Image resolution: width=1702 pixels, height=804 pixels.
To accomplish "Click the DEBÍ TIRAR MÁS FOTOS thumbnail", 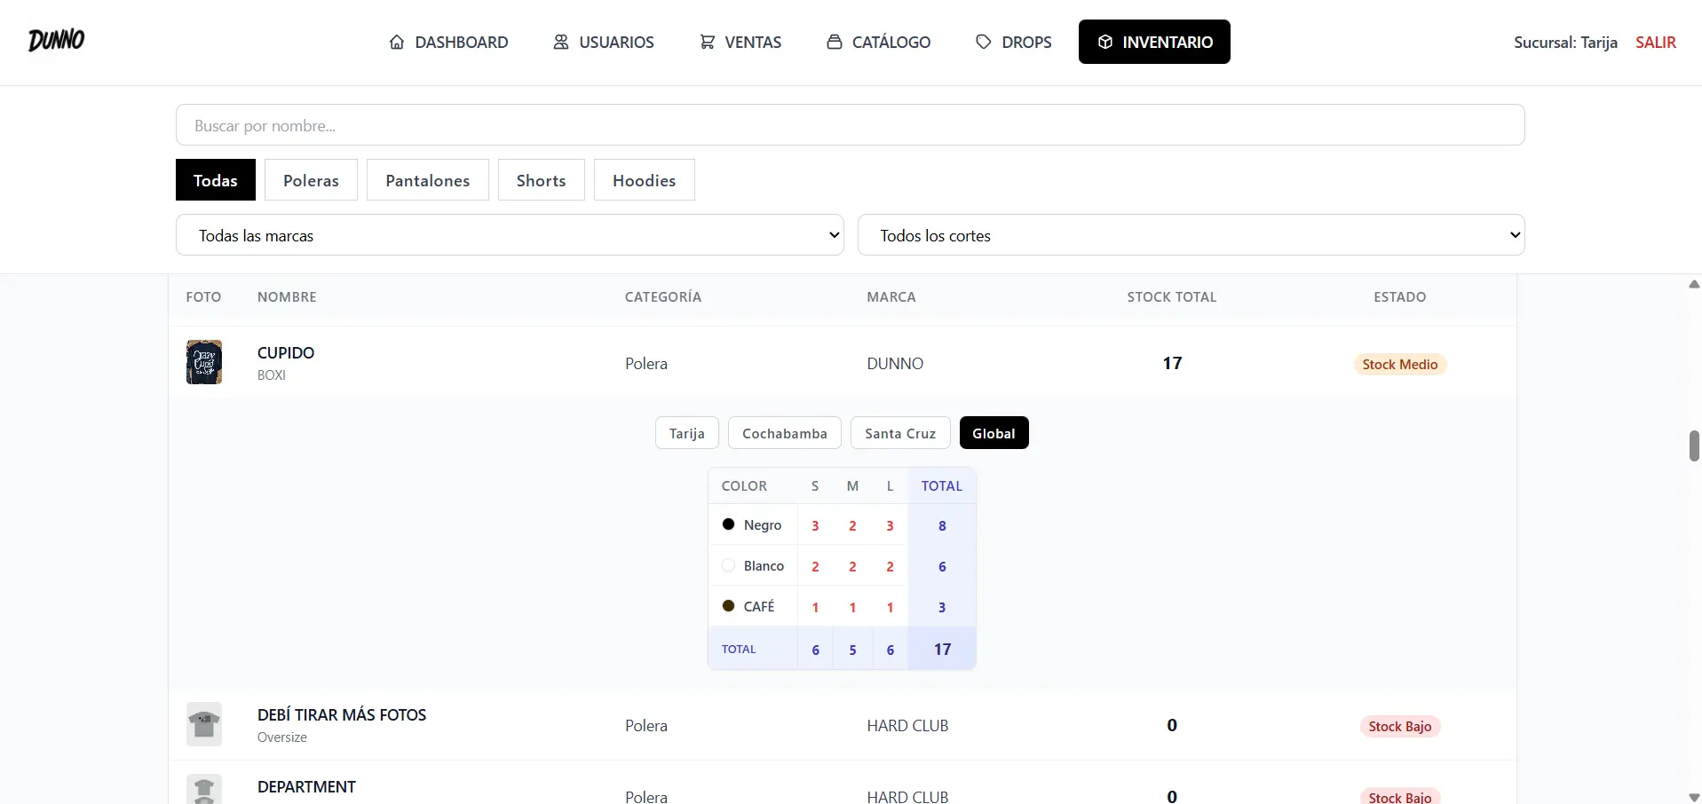I will coord(204,724).
